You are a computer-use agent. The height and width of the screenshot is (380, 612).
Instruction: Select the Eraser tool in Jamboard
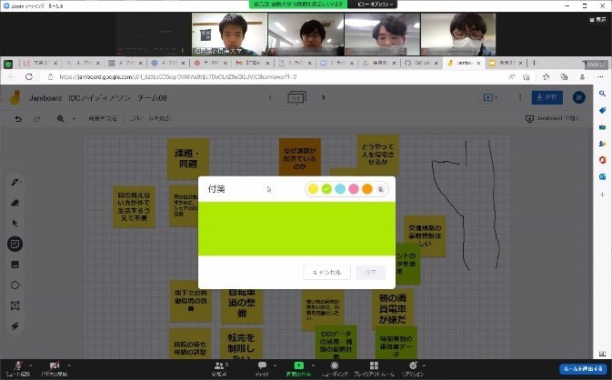point(15,203)
